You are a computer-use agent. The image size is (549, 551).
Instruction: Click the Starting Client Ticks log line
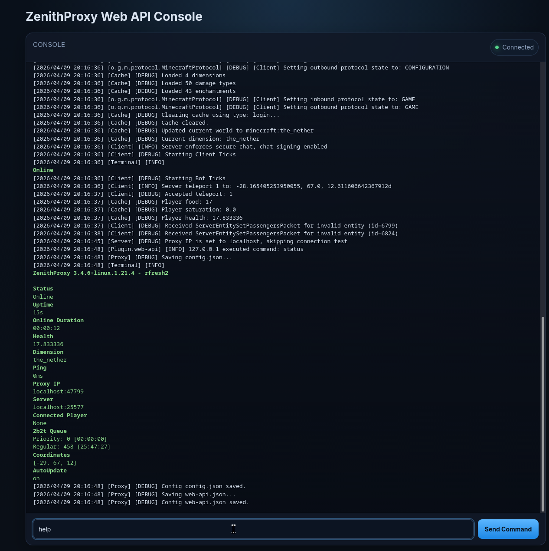(134, 155)
